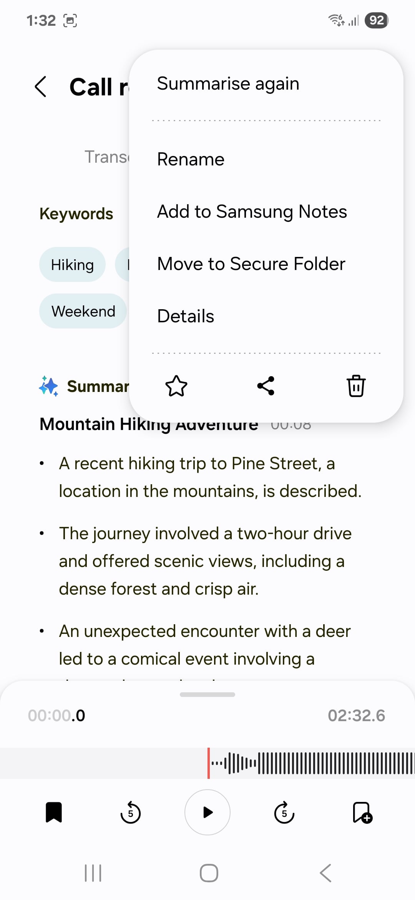This screenshot has height=900, width=415.
Task: Toggle the bookmark list icon in player
Action: tap(54, 812)
